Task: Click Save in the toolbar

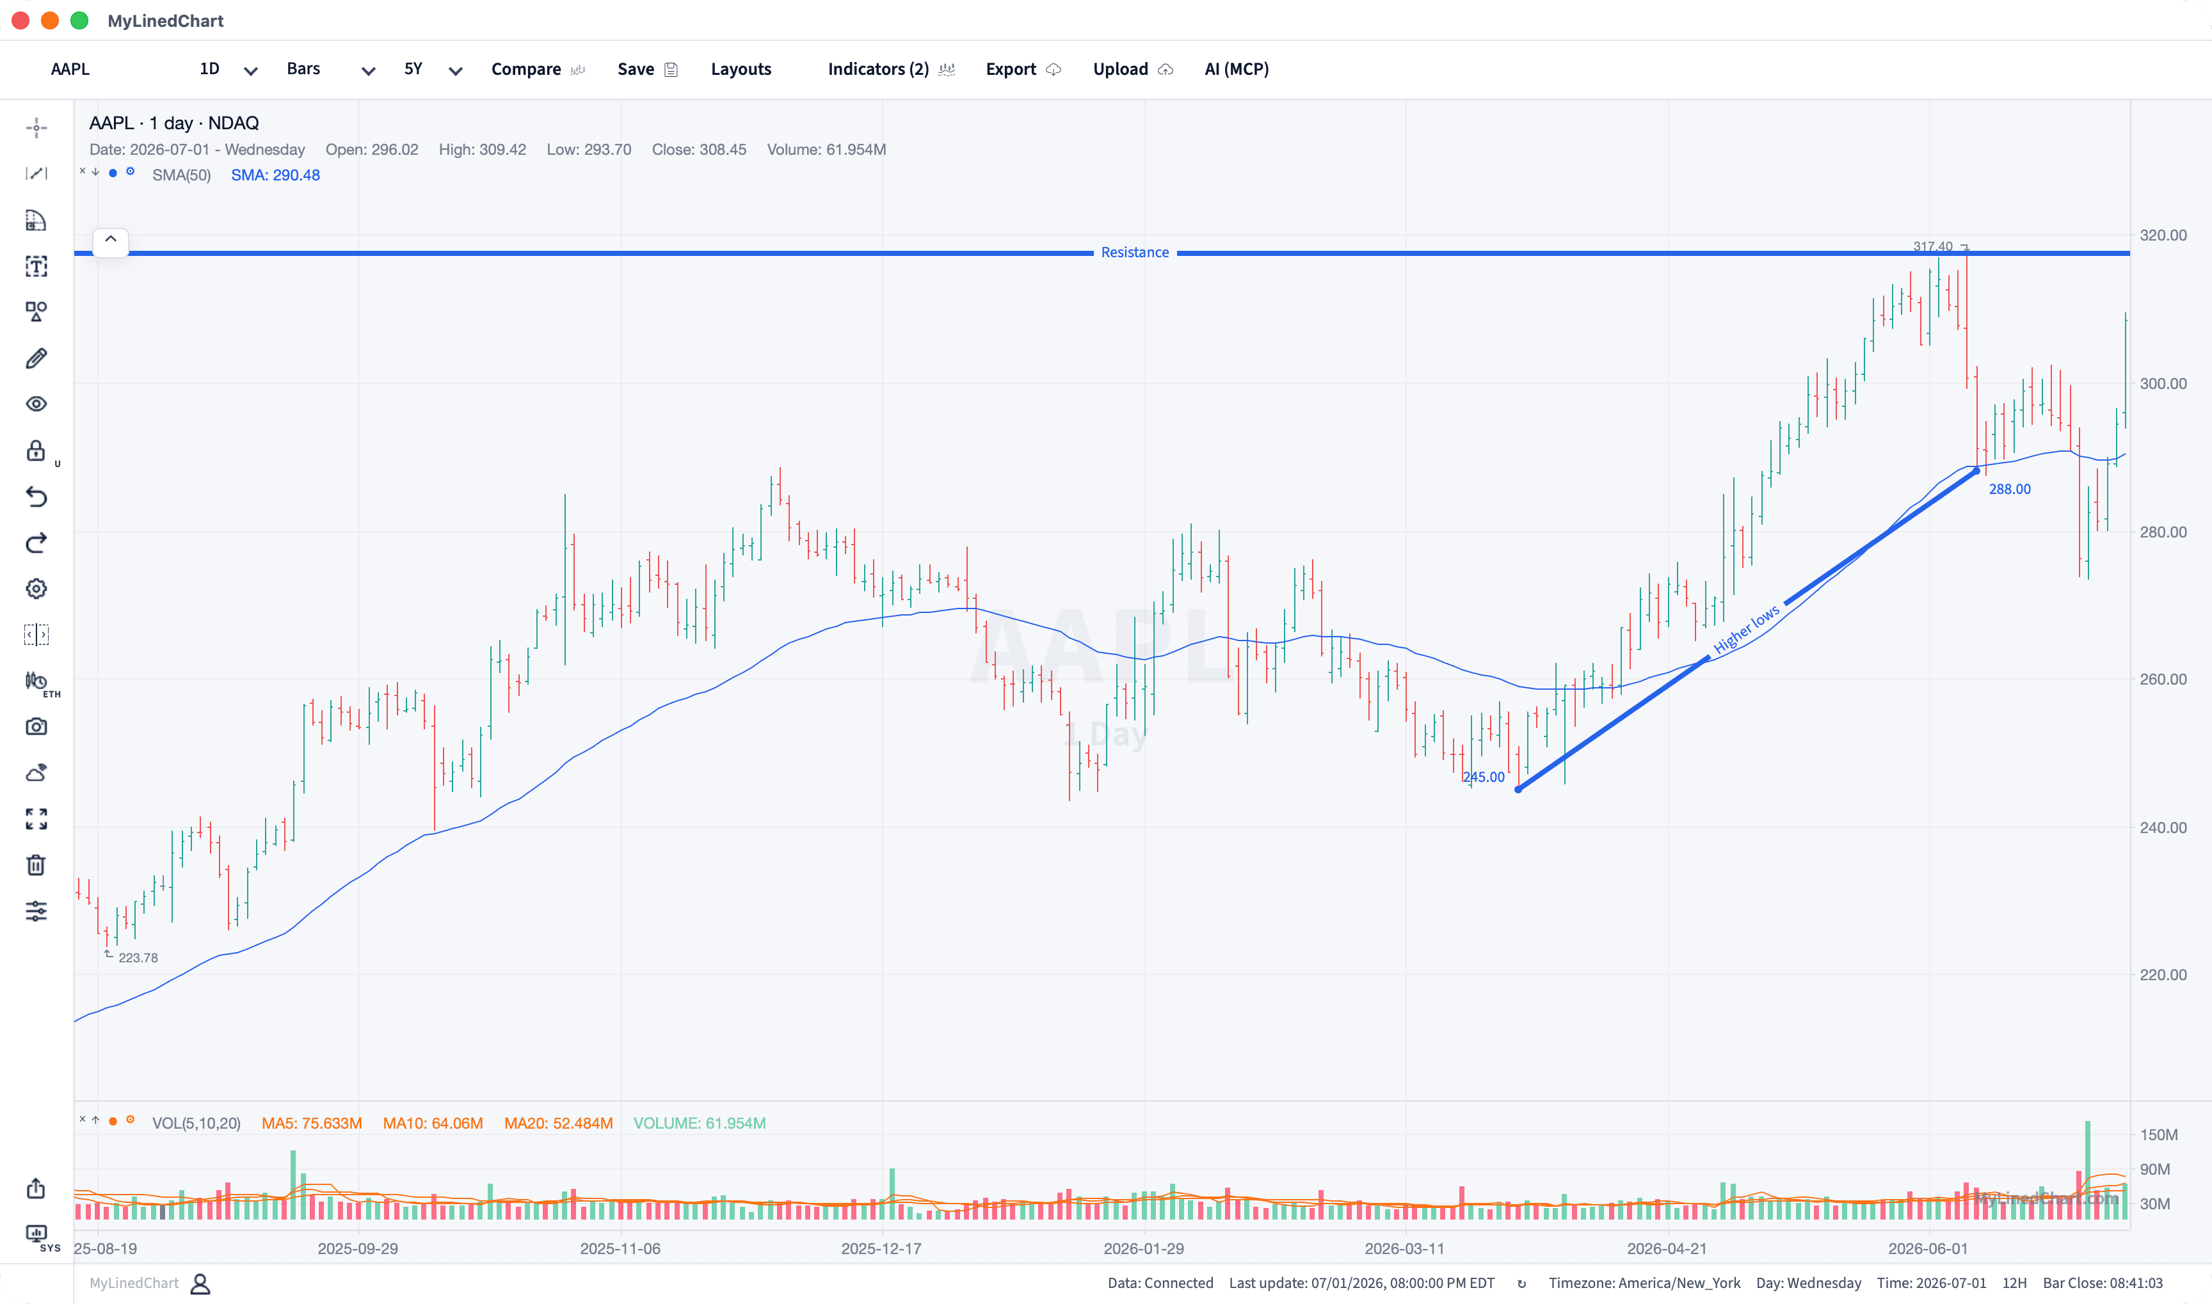Action: point(648,68)
